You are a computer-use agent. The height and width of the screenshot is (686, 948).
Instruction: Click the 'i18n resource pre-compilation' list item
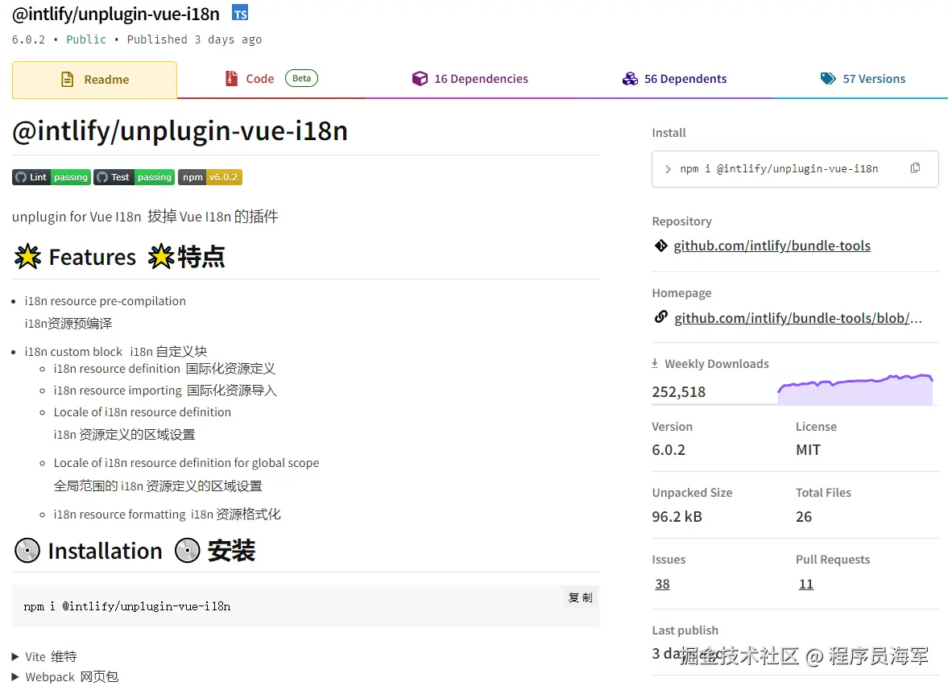(x=106, y=301)
